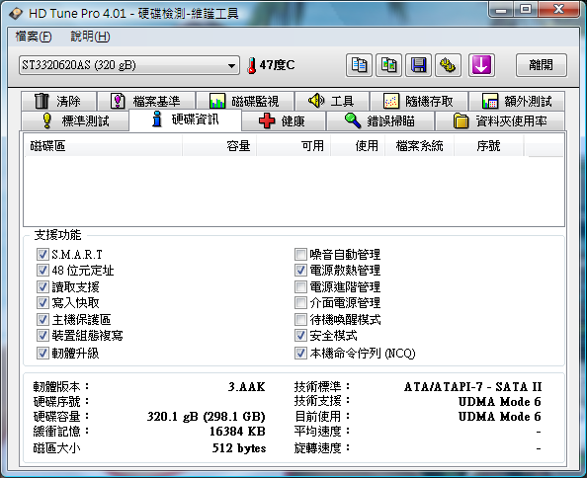Screen dimensions: 587x478
Task: Click the thermometer temperature icon
Action: tap(252, 65)
